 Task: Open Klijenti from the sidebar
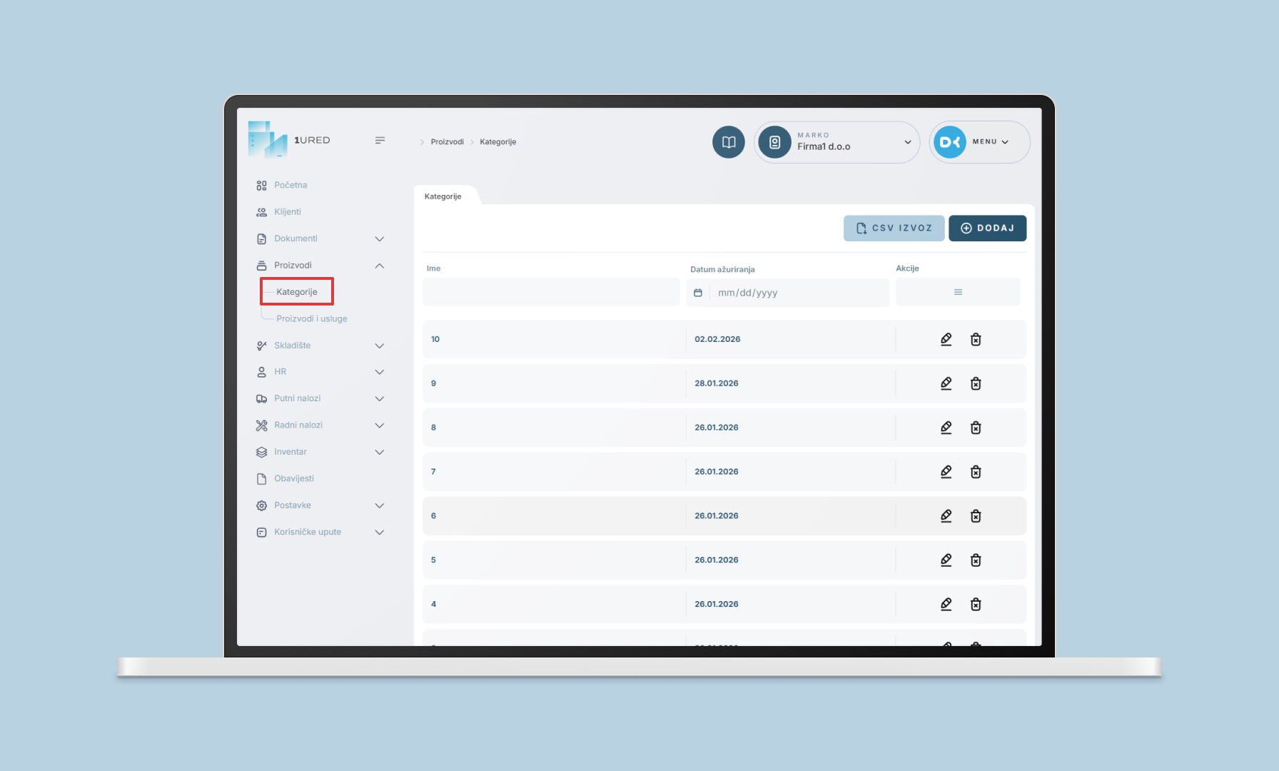tap(288, 212)
